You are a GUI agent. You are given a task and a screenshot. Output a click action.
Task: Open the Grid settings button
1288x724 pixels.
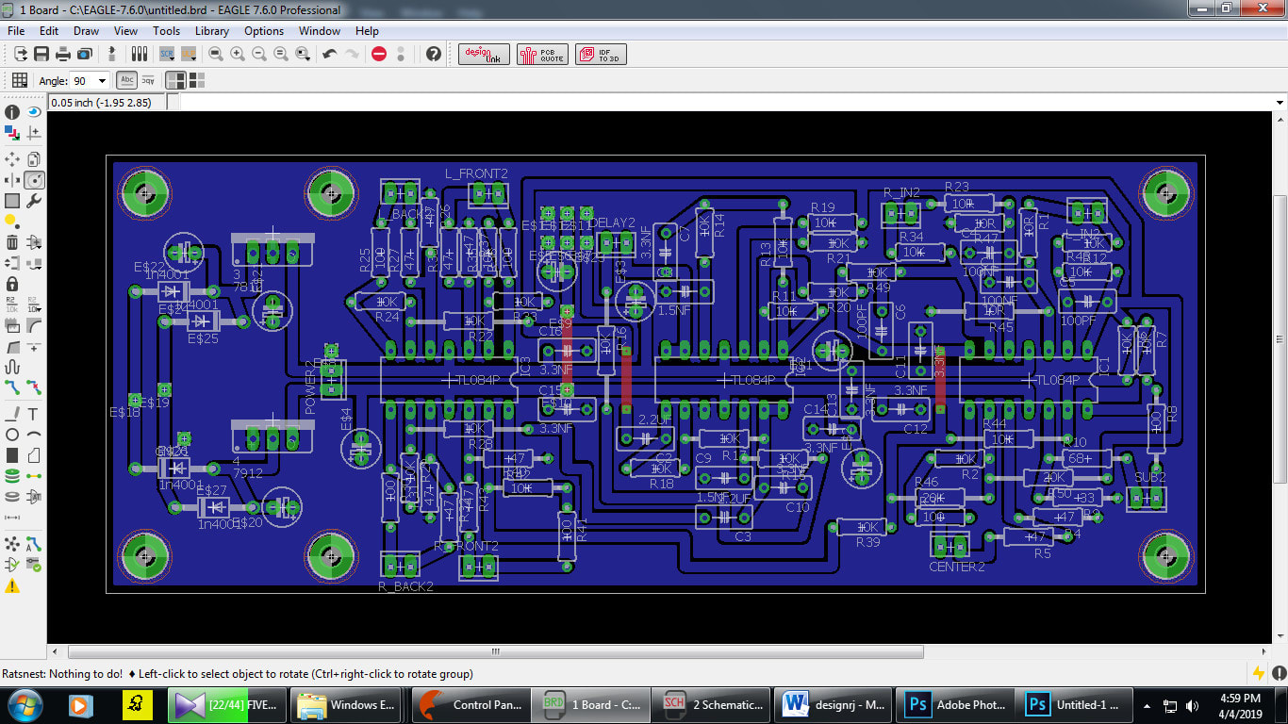click(19, 81)
